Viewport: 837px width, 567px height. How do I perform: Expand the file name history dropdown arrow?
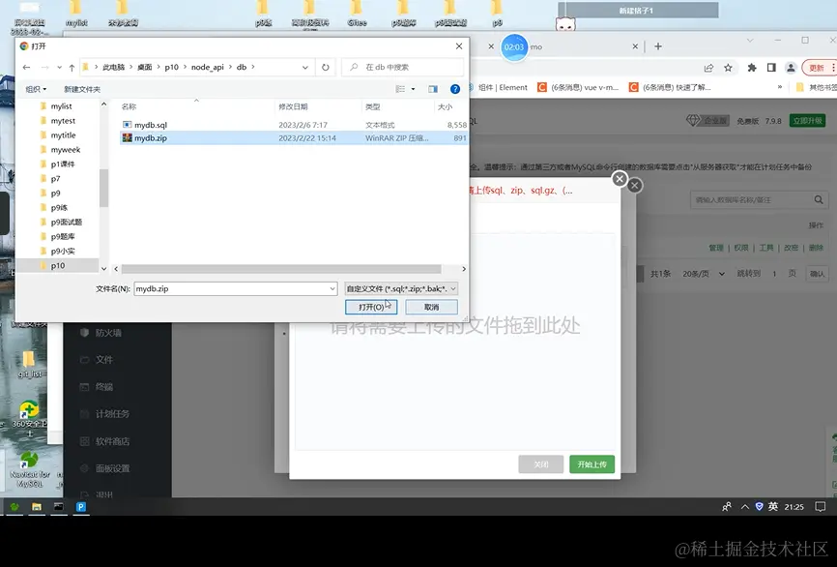pos(332,288)
